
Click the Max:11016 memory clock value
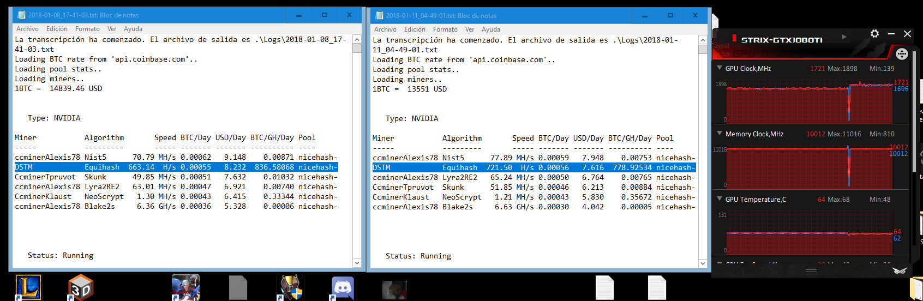point(844,134)
